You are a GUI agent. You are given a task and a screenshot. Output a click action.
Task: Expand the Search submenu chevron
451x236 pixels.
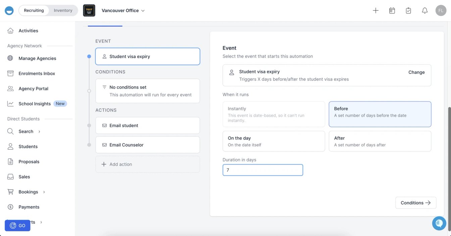pyautogui.click(x=39, y=131)
